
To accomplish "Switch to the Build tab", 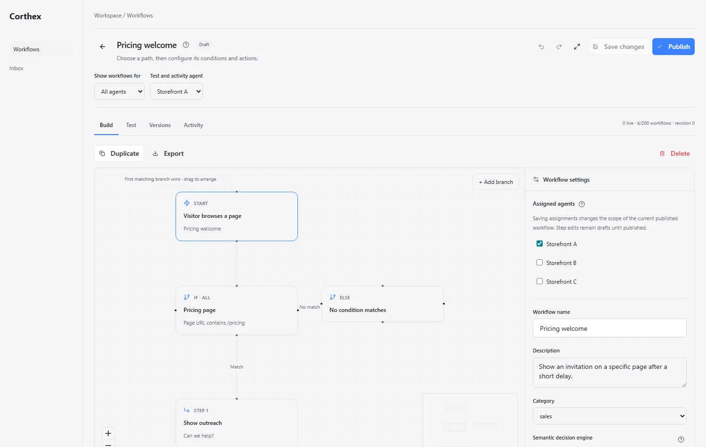I will pyautogui.click(x=106, y=125).
